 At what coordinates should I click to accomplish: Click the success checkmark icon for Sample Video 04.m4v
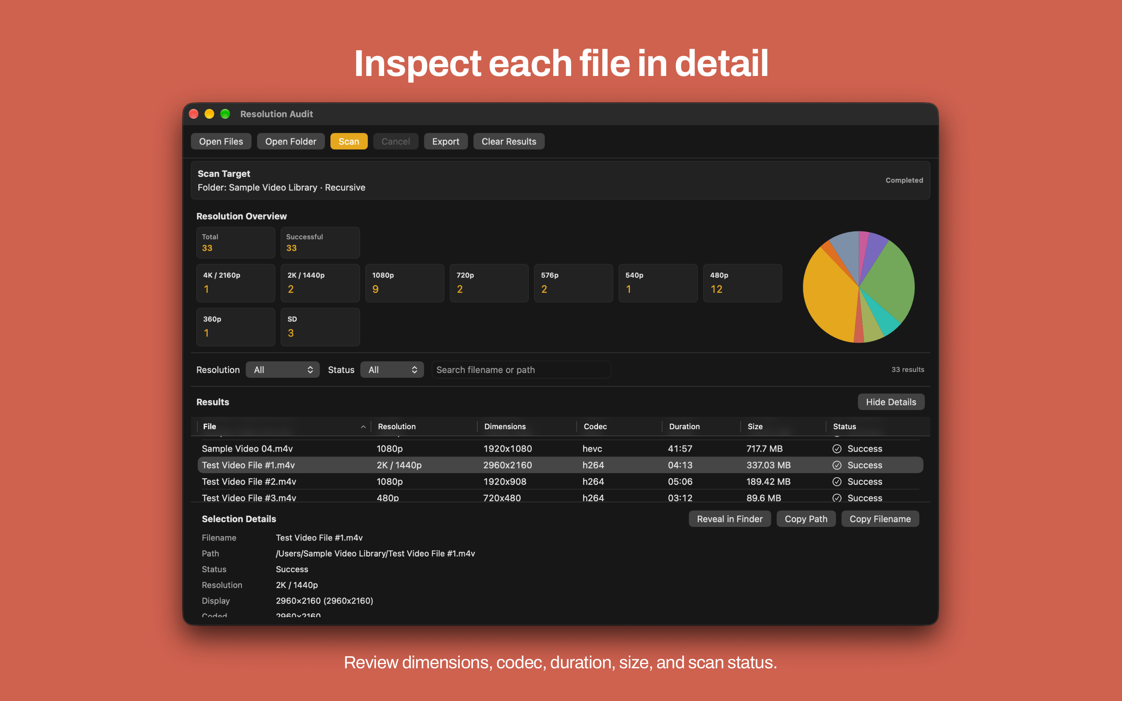click(x=837, y=448)
